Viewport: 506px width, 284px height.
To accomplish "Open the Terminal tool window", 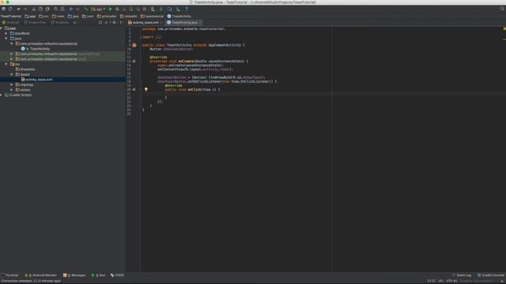I will (10, 275).
